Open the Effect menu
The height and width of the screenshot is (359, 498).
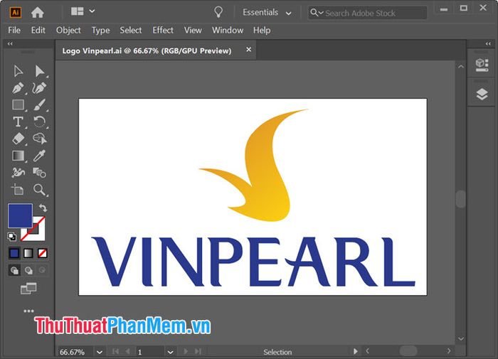pos(163,30)
